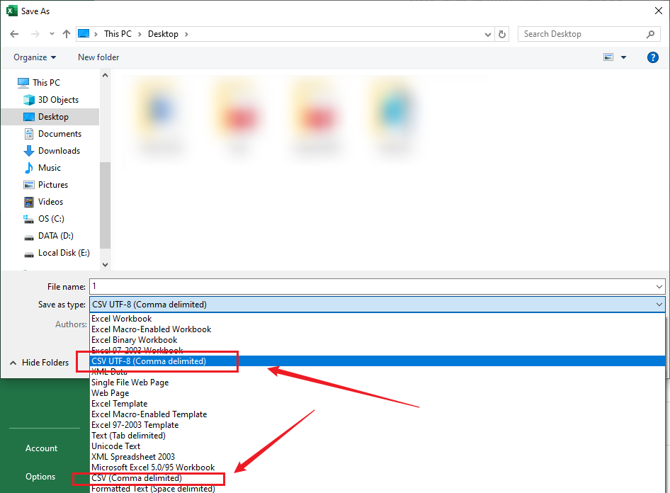670x493 pixels.
Task: Click the Excel icon in title bar
Action: (x=12, y=11)
